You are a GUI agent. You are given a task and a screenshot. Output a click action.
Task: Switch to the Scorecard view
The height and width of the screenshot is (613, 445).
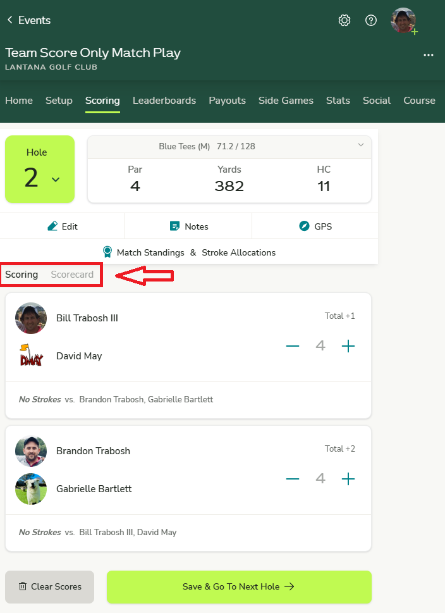(72, 275)
